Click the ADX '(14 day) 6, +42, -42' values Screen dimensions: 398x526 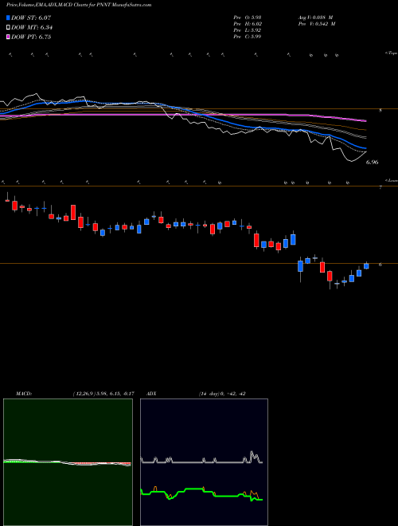pyautogui.click(x=220, y=394)
